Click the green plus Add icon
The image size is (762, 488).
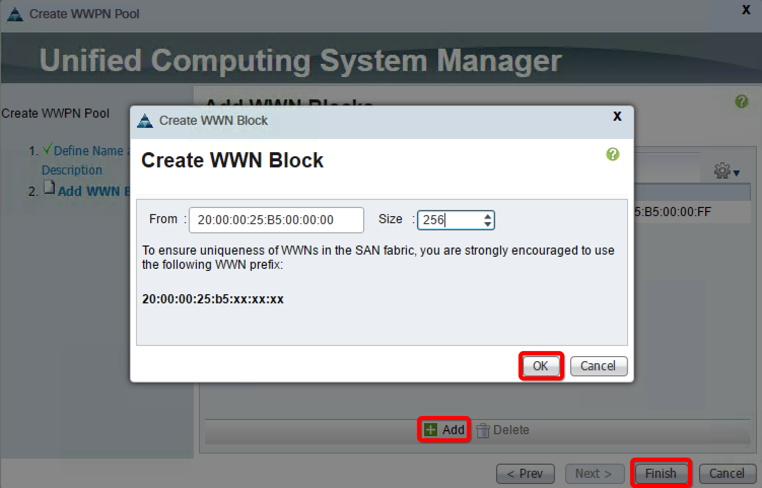[430, 430]
